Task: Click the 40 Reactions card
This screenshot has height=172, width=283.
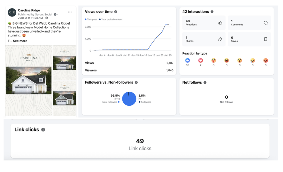Action: [x=204, y=23]
